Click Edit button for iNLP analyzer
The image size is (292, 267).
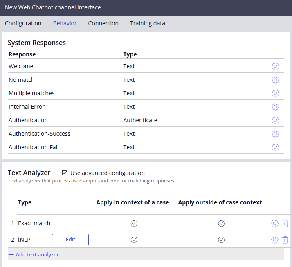pyautogui.click(x=70, y=240)
